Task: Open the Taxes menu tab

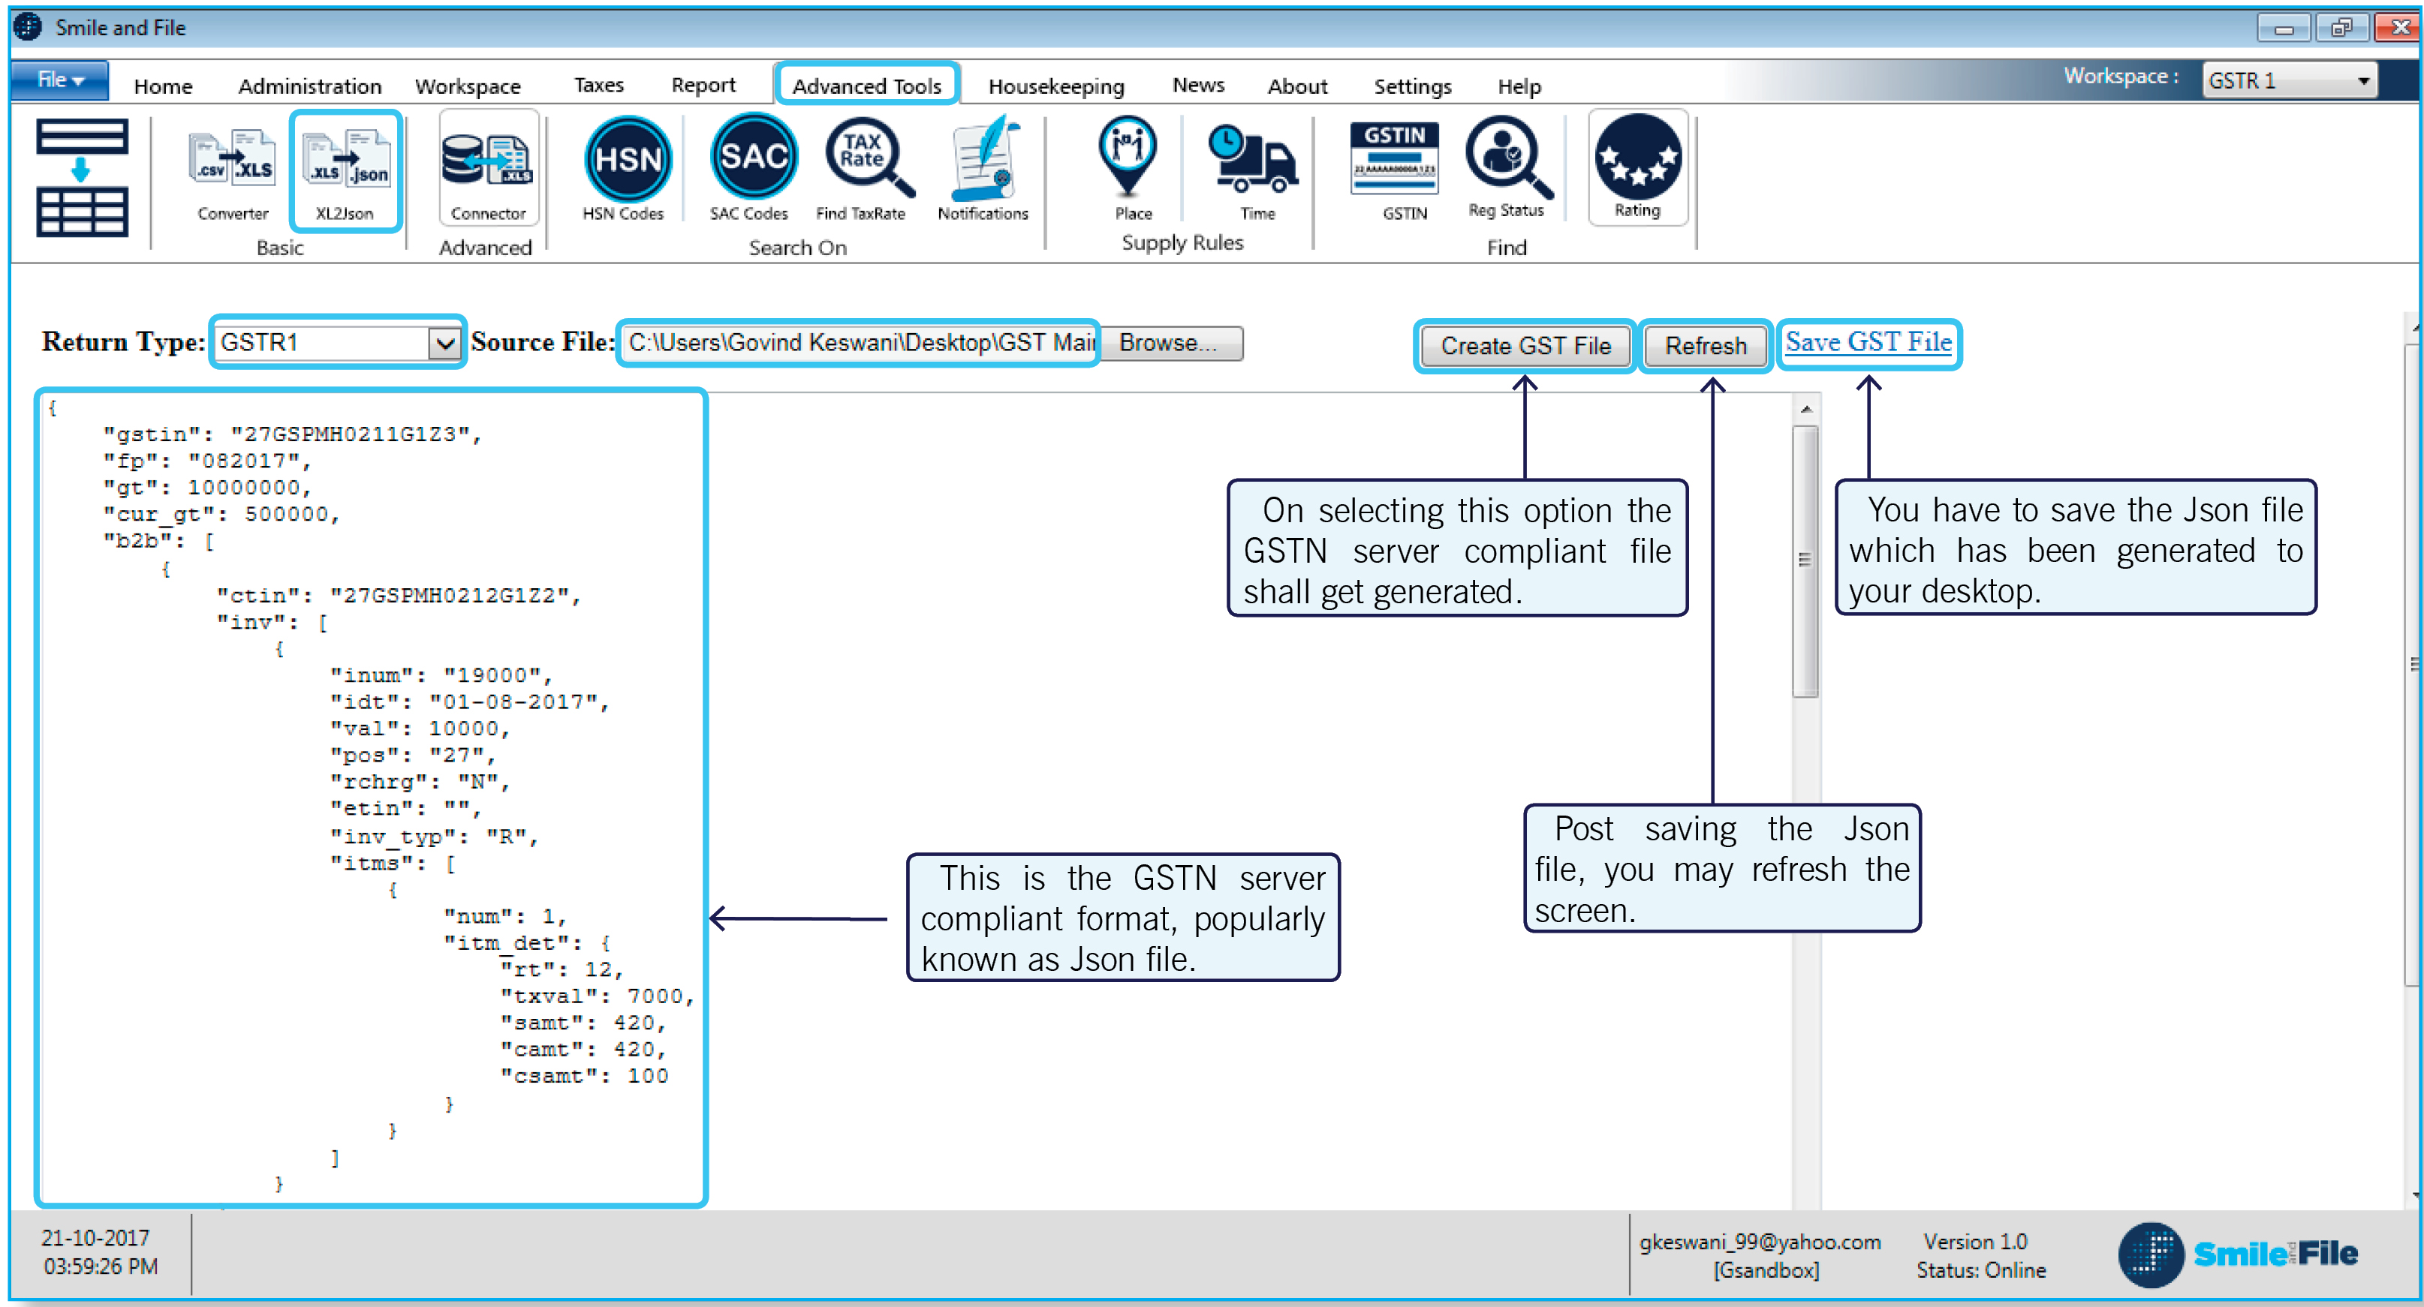Action: pyautogui.click(x=598, y=86)
